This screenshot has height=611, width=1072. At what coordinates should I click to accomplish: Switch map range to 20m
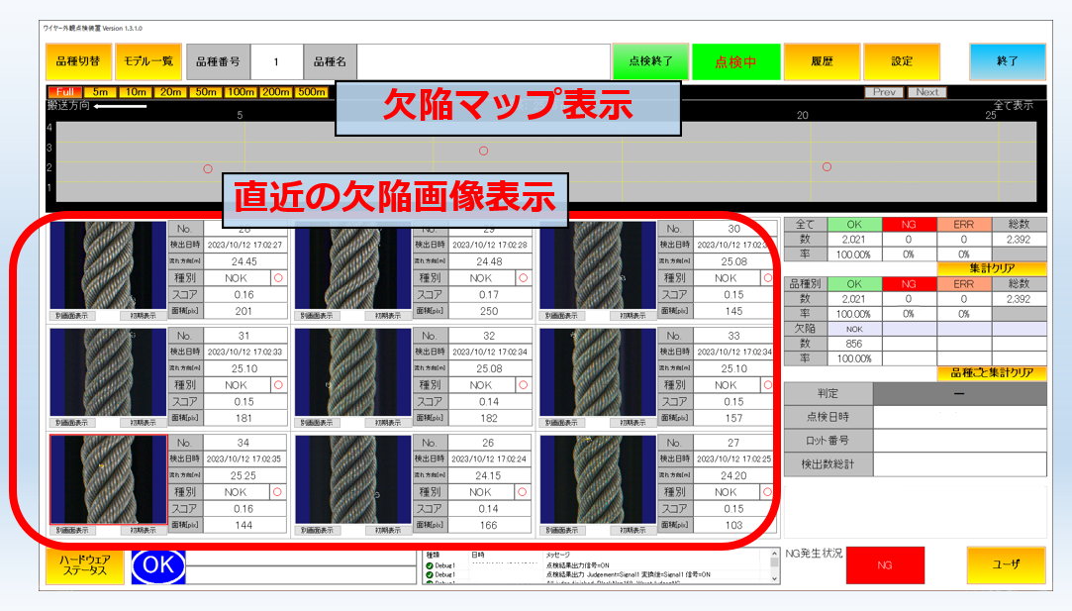click(171, 92)
